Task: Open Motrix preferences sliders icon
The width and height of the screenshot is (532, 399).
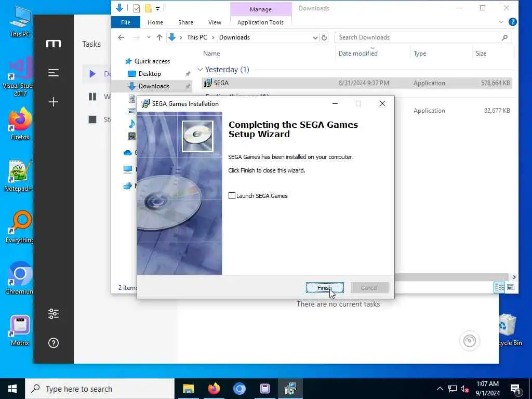Action: (54, 314)
